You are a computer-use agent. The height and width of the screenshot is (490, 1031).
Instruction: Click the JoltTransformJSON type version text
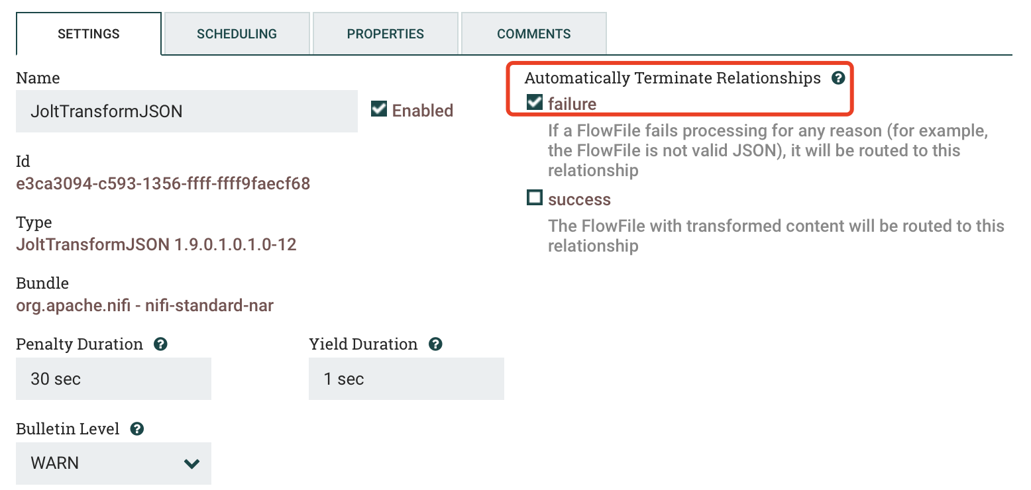pyautogui.click(x=156, y=244)
